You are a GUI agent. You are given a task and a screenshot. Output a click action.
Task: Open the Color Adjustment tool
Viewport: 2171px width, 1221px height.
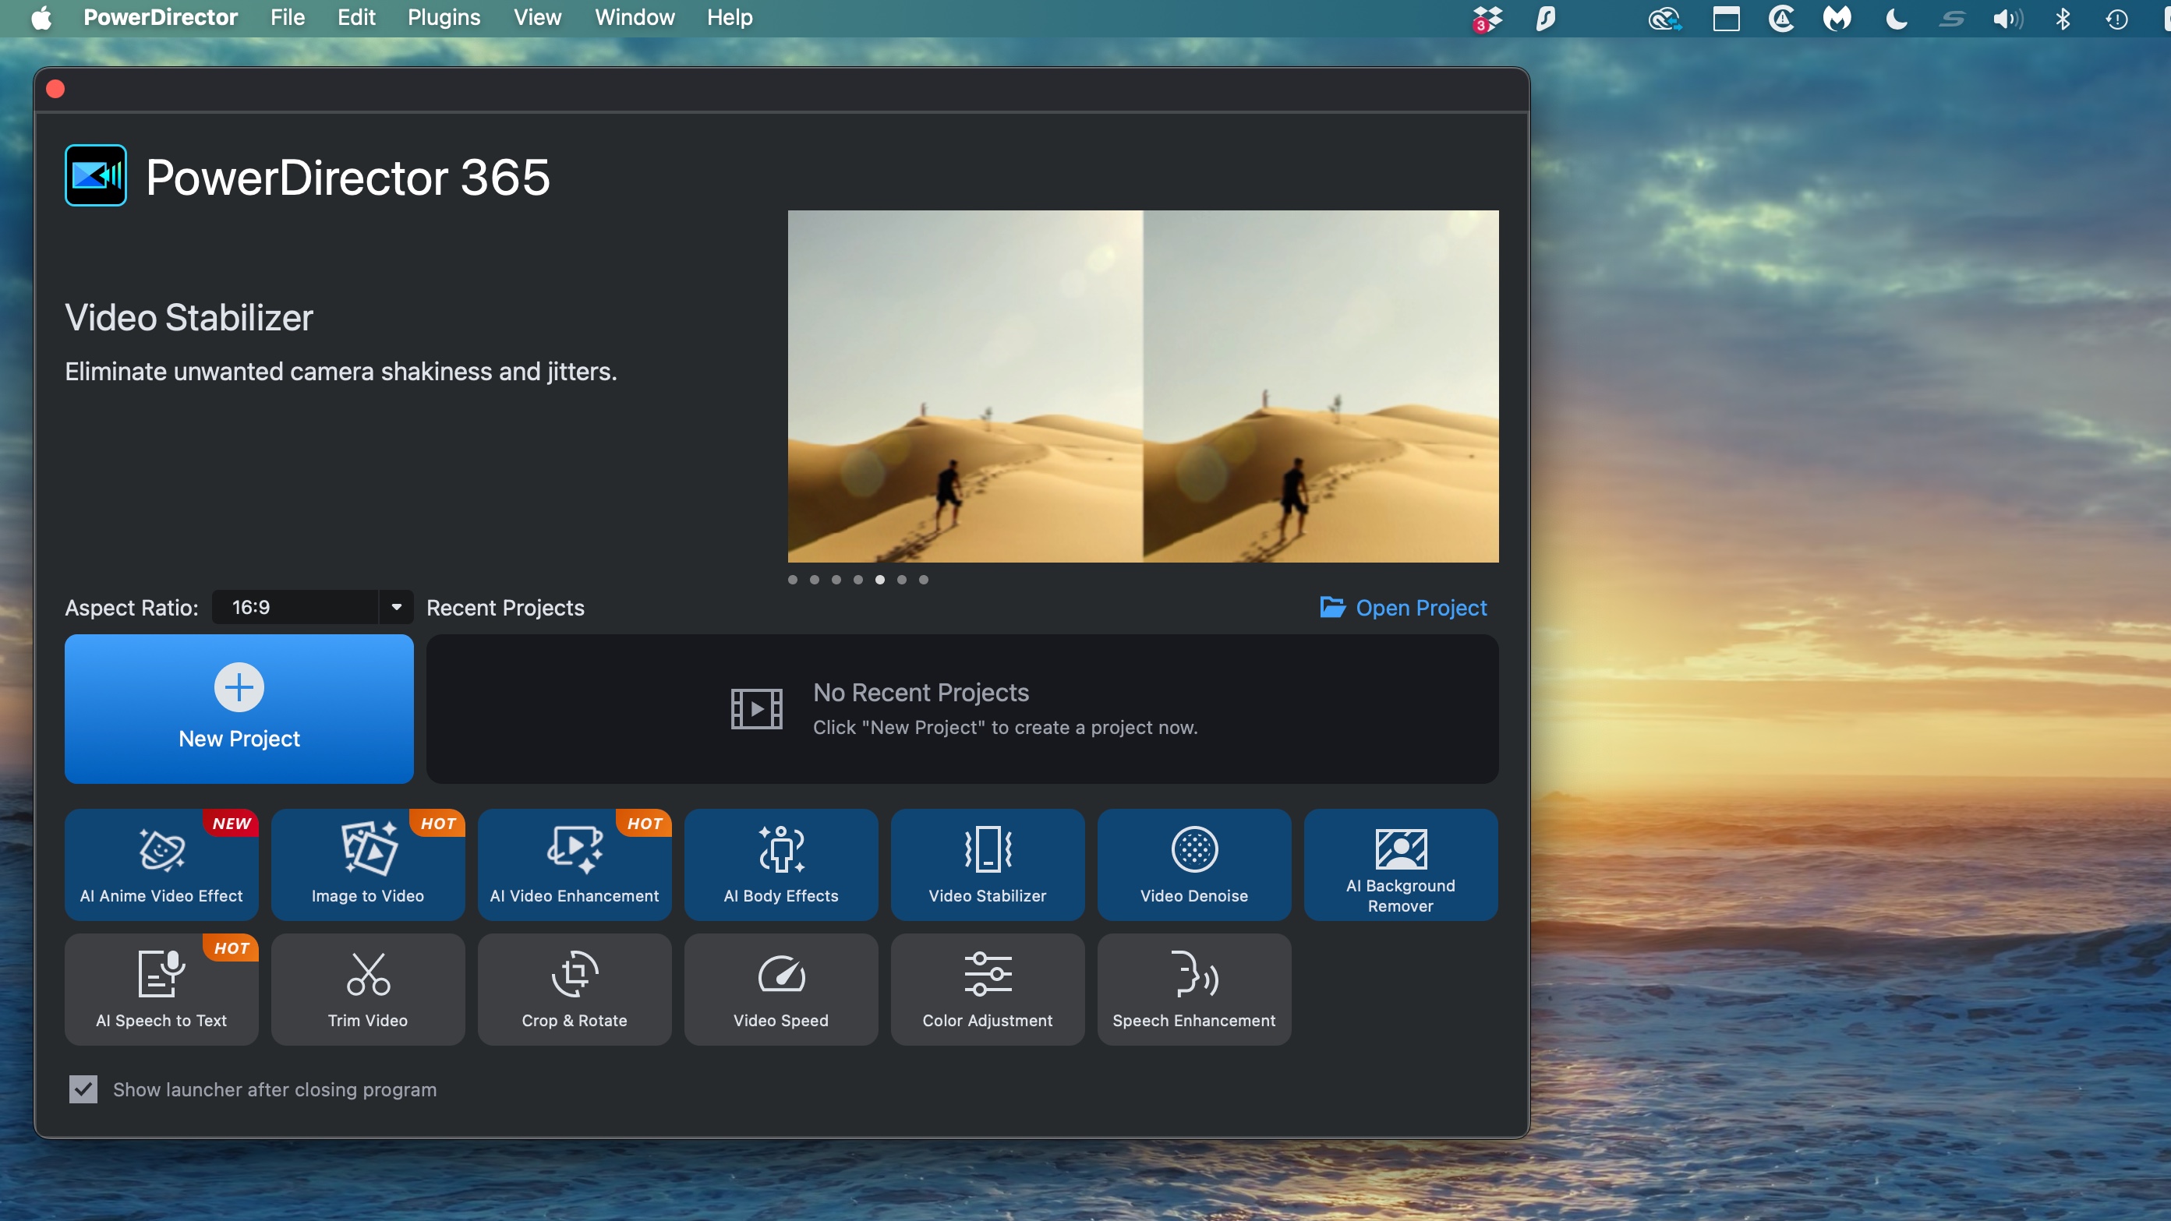click(987, 990)
